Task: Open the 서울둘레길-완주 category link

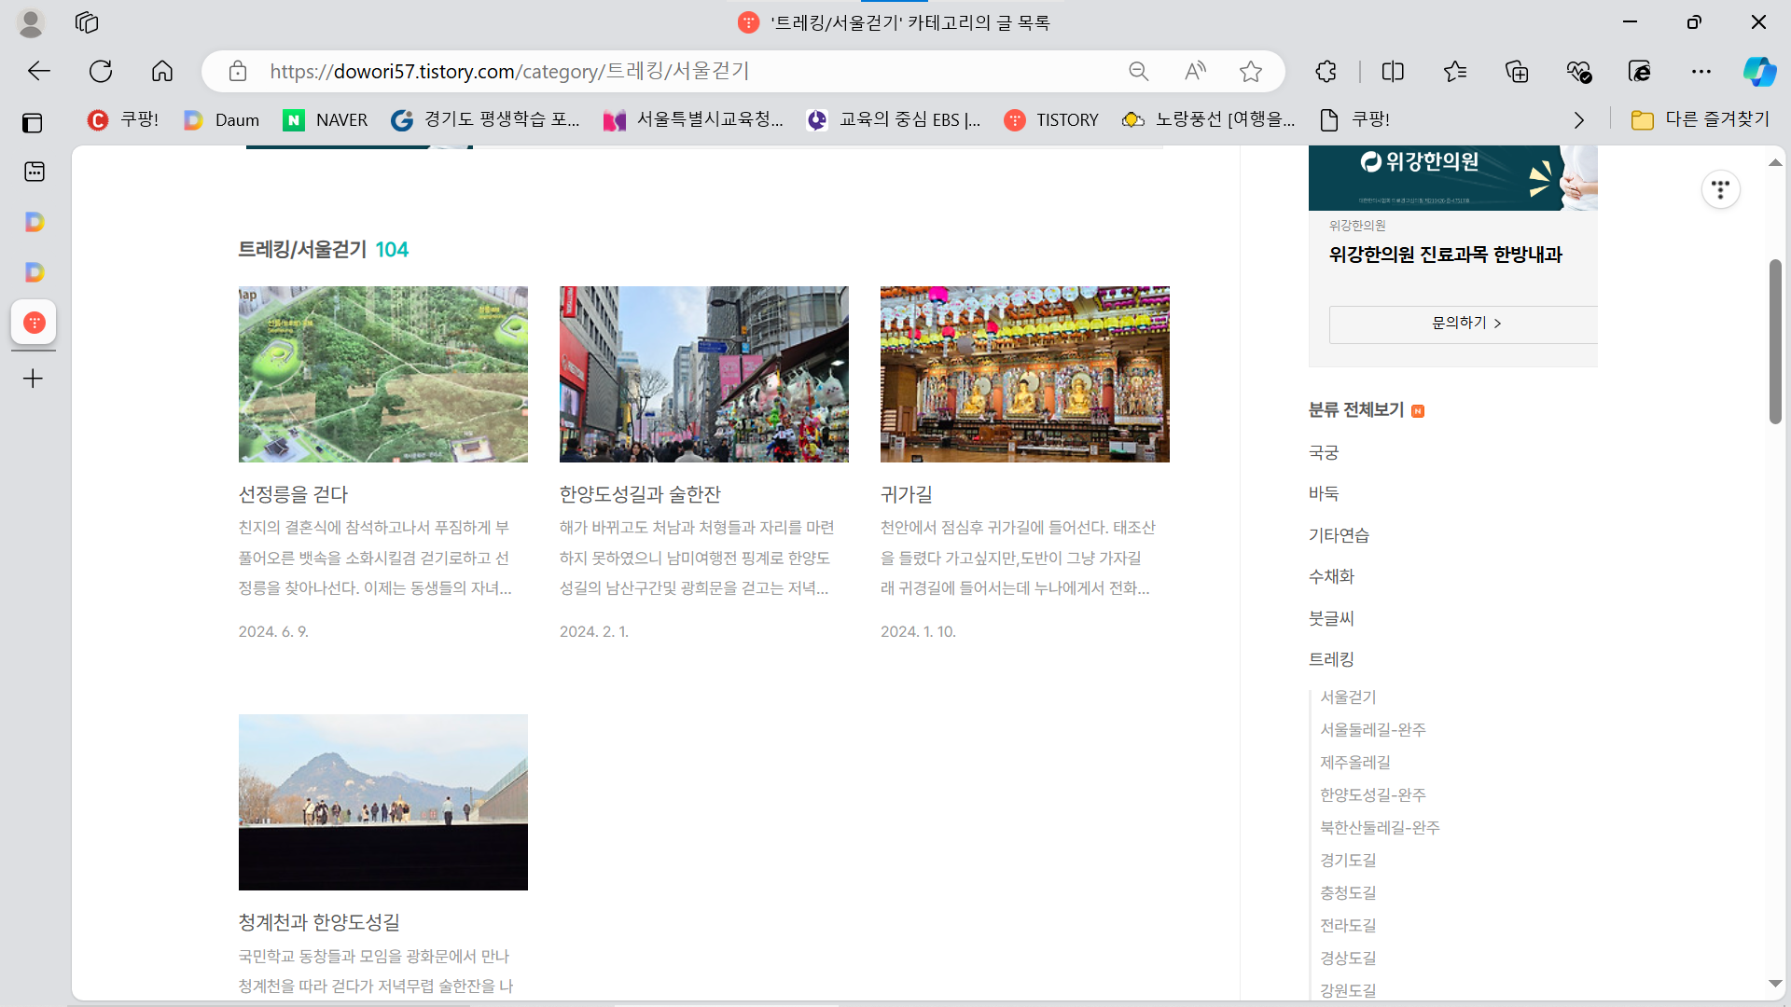Action: click(1372, 729)
